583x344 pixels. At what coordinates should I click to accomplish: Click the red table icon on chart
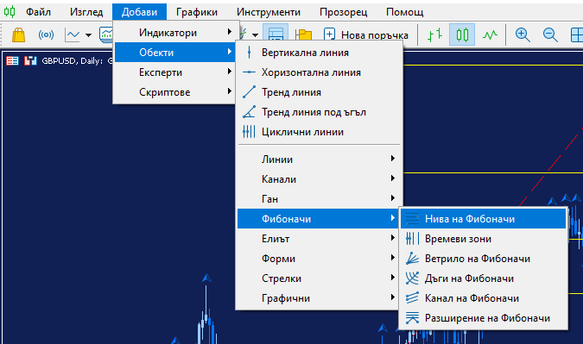click(x=12, y=61)
